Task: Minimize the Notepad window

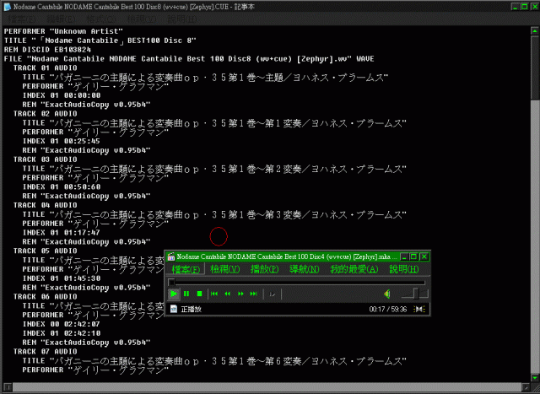Action: click(515, 7)
